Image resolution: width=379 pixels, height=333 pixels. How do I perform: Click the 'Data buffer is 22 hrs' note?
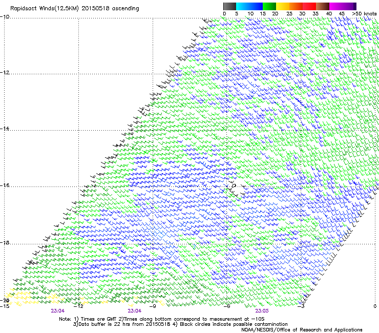[122, 324]
